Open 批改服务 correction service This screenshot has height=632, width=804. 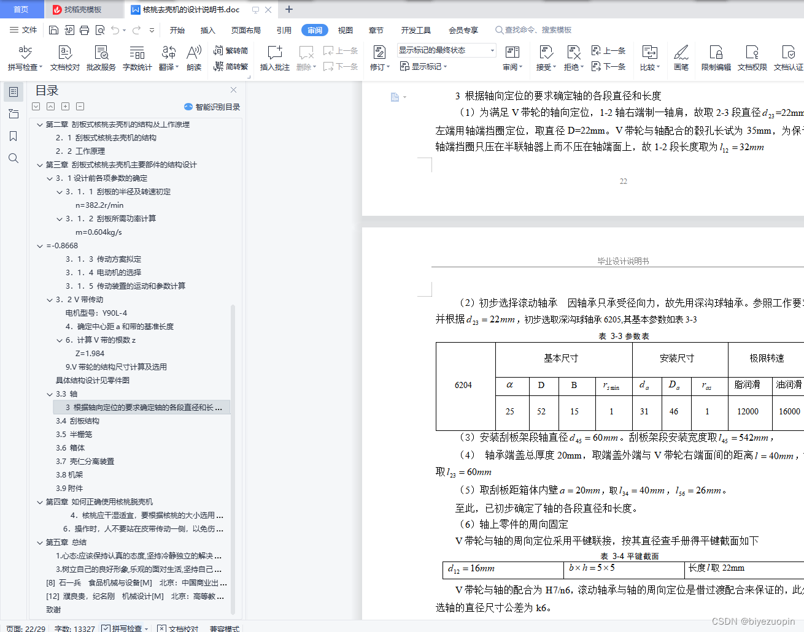tap(101, 58)
